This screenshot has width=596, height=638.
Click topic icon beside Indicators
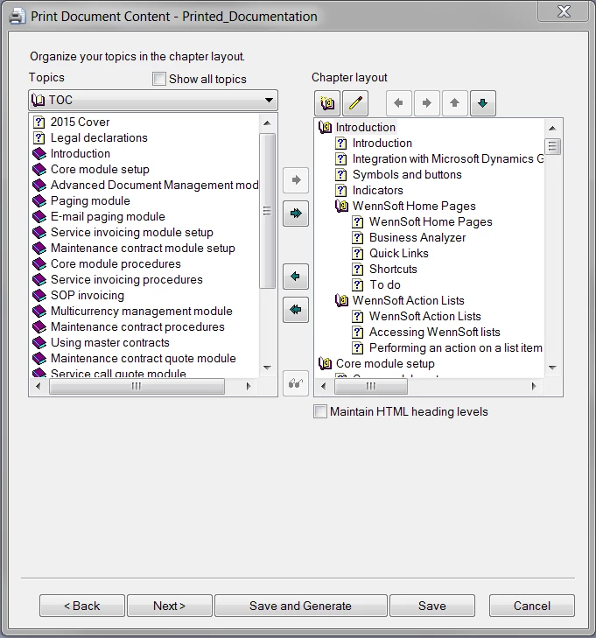click(x=340, y=191)
